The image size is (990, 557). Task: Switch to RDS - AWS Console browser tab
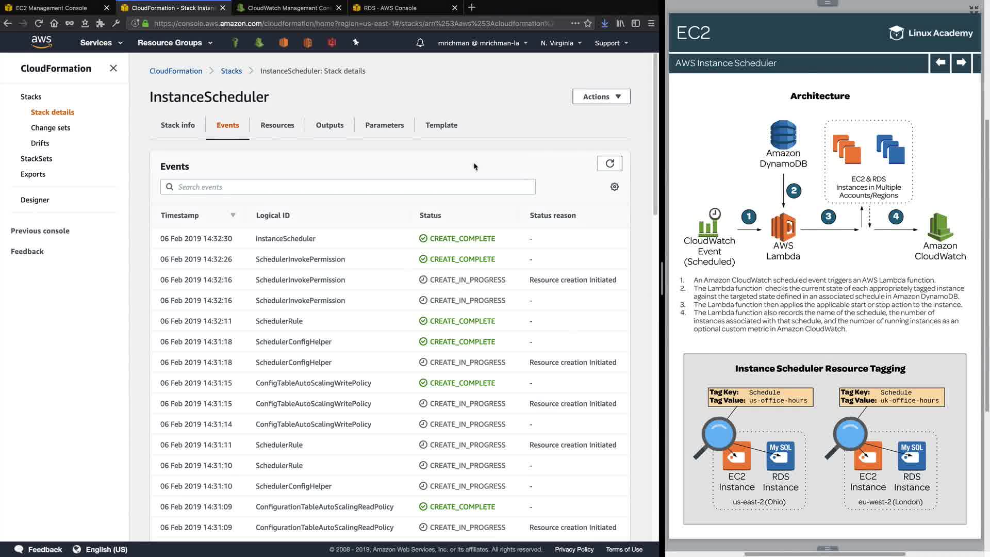coord(390,8)
